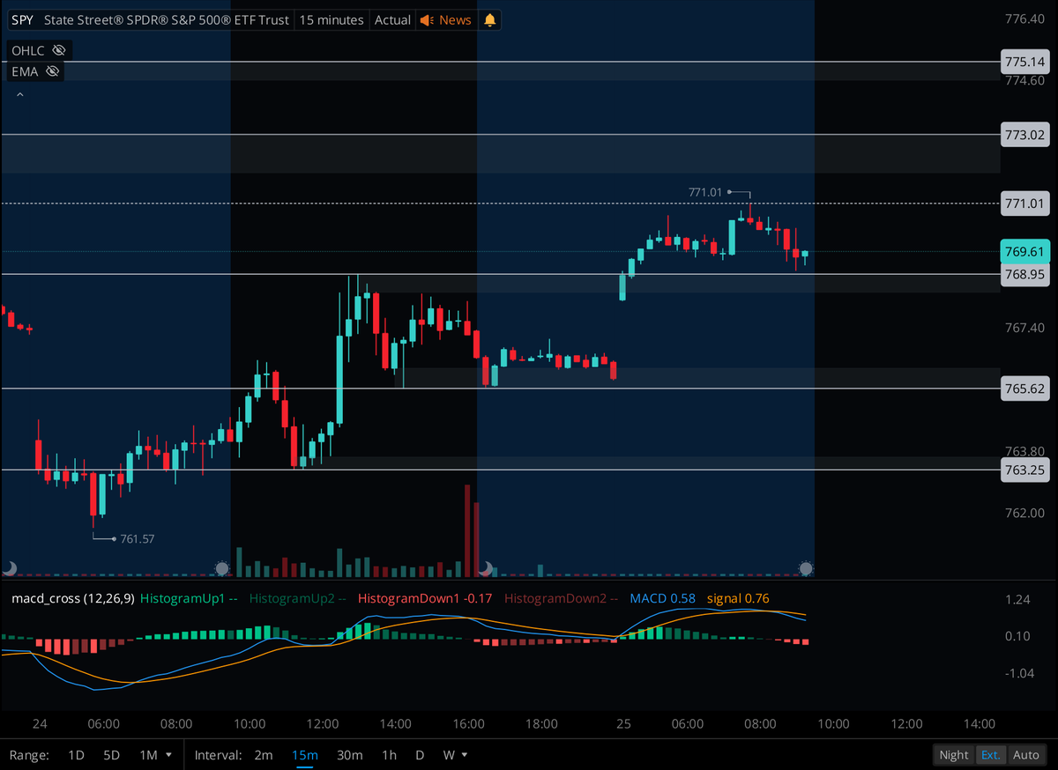
Task: Click the -1.04 MACD axis value
Action: pyautogui.click(x=1019, y=673)
